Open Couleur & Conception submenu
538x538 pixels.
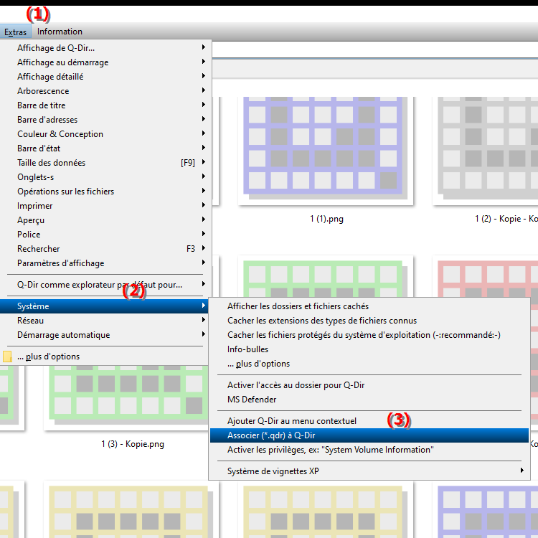(105, 134)
